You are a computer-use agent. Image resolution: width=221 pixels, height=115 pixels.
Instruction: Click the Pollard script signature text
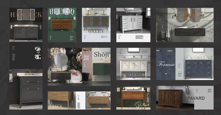coord(142,105)
